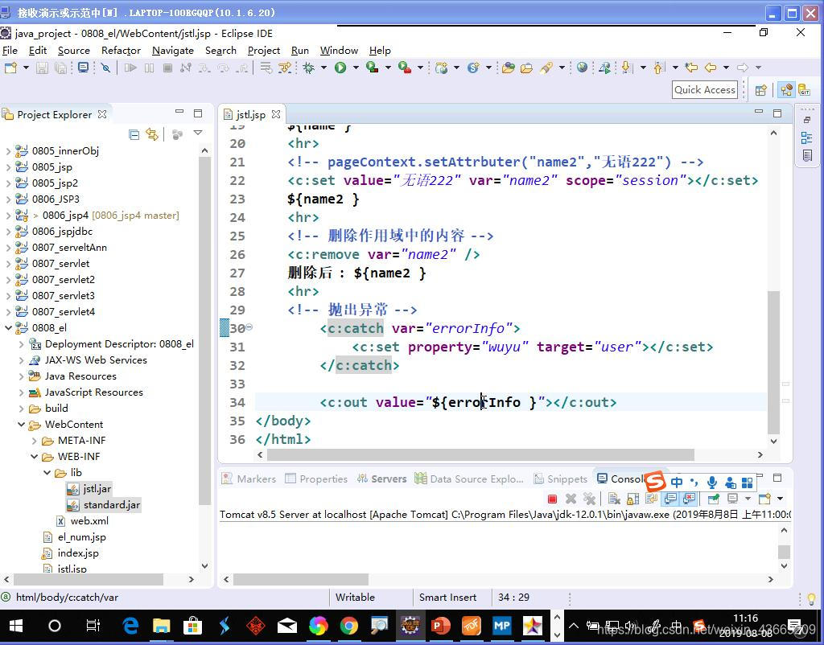Click the Previous Annotation up-arrow icon
This screenshot has height=645, width=824.
tap(658, 68)
